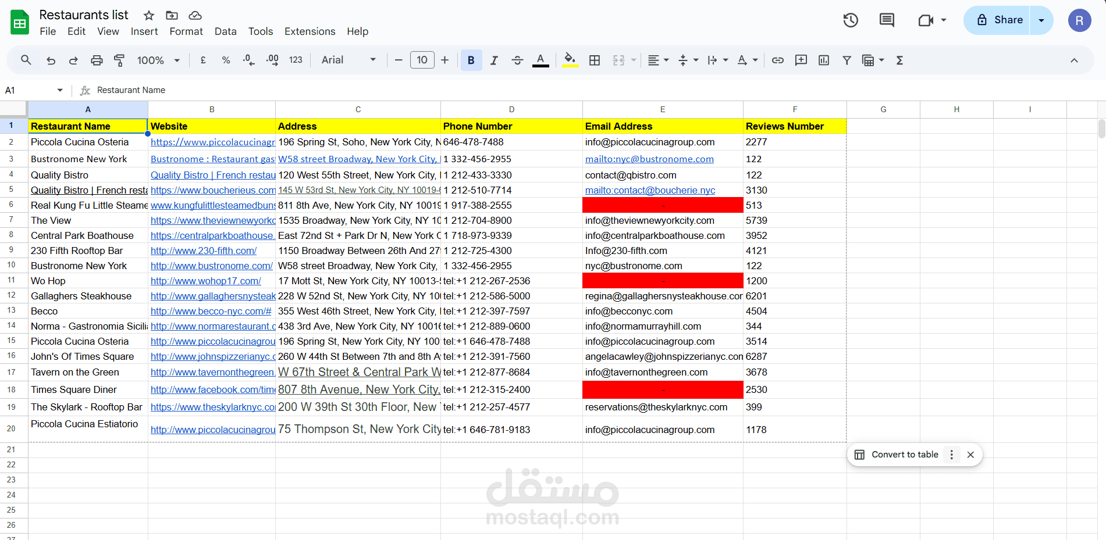The height and width of the screenshot is (540, 1106).
Task: Expand the Meet call options arrow
Action: (944, 20)
